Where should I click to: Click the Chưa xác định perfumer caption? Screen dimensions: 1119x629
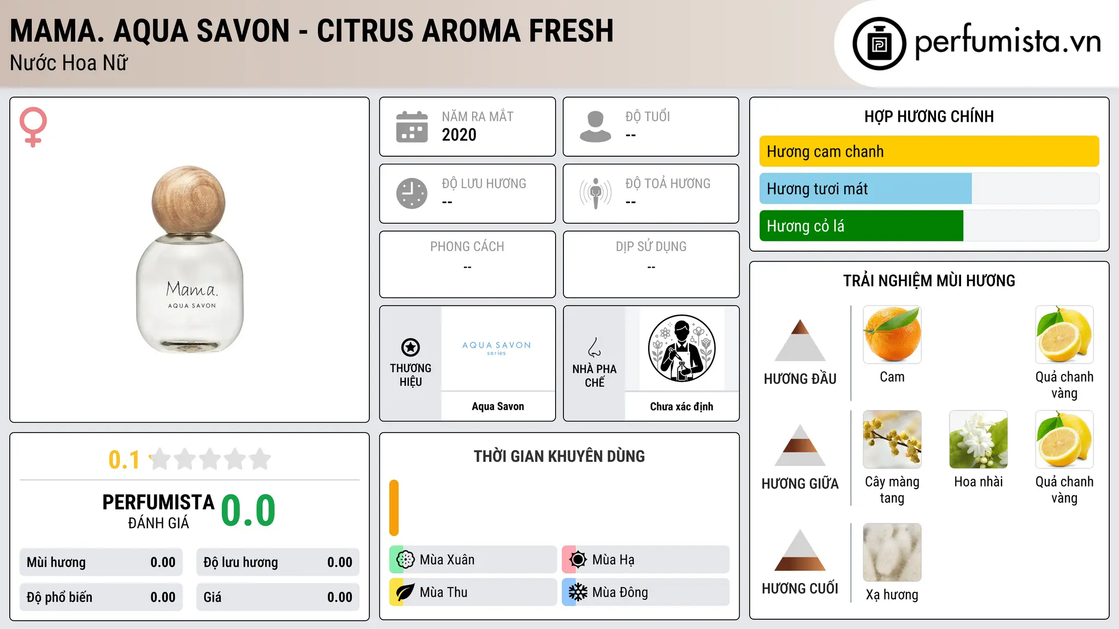(681, 406)
